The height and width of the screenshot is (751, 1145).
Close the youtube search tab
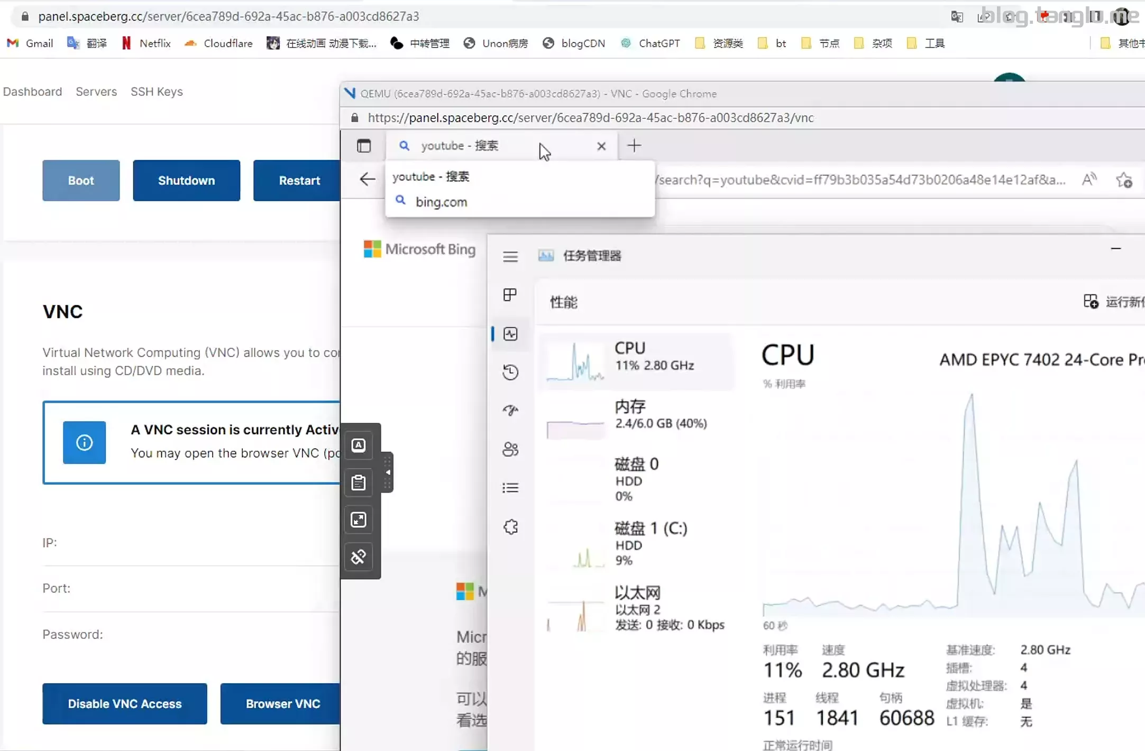pos(601,146)
